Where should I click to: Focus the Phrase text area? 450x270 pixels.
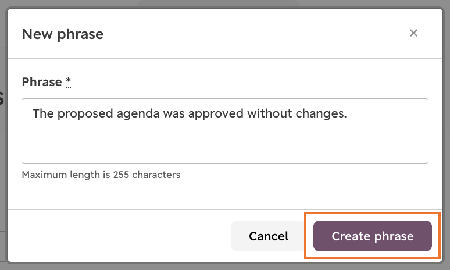click(225, 131)
